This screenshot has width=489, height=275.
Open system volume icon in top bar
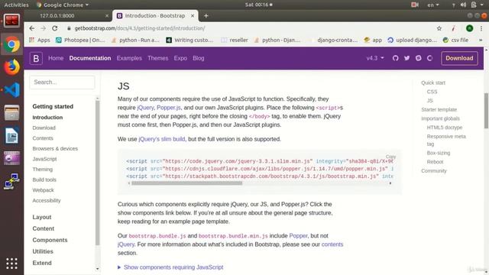(x=464, y=5)
